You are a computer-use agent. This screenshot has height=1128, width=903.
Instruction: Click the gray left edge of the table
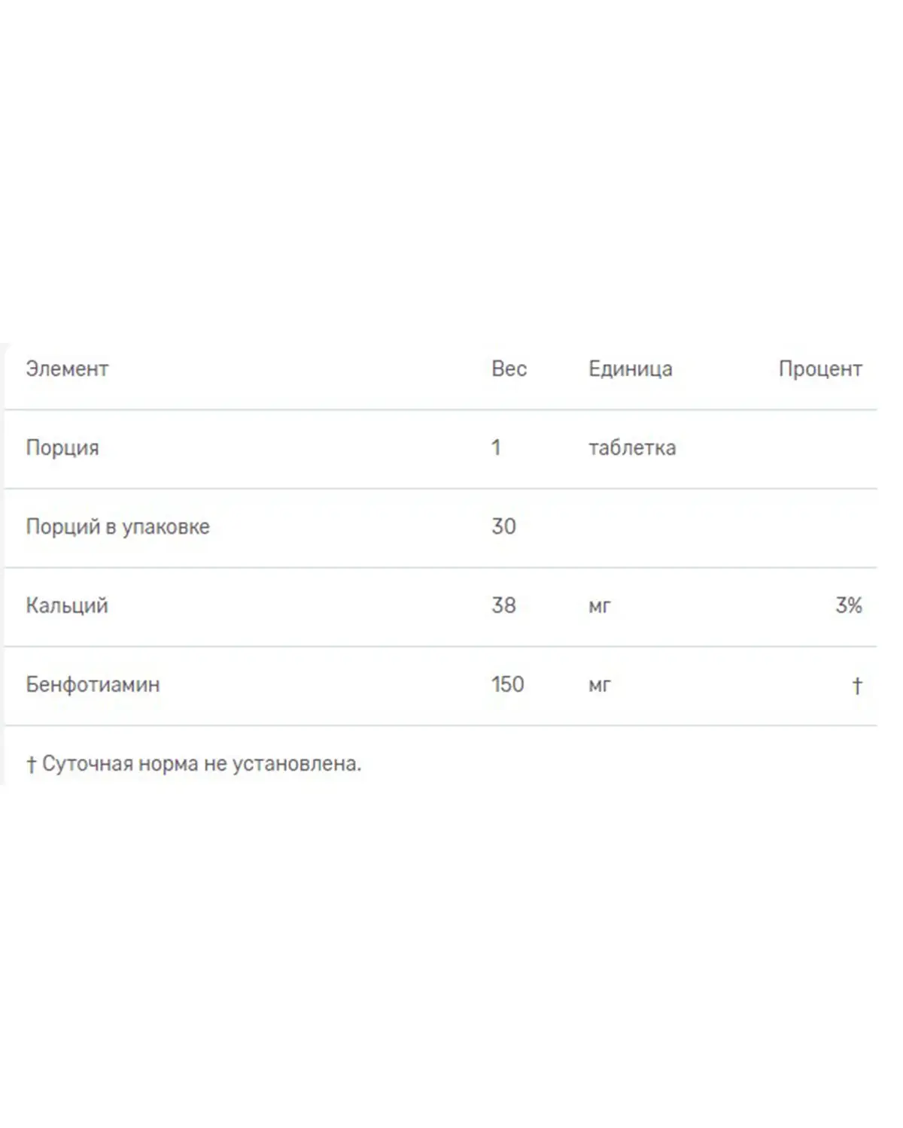click(3, 564)
